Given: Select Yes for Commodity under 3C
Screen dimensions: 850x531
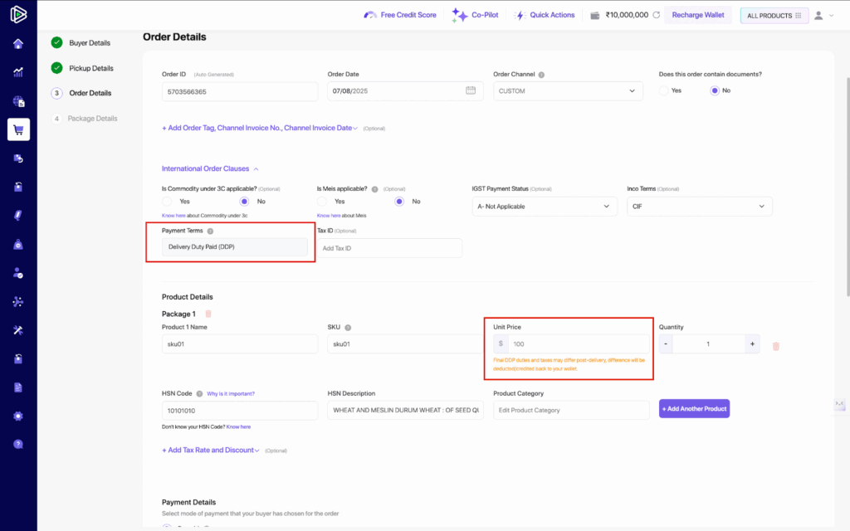Looking at the screenshot, I should (167, 201).
